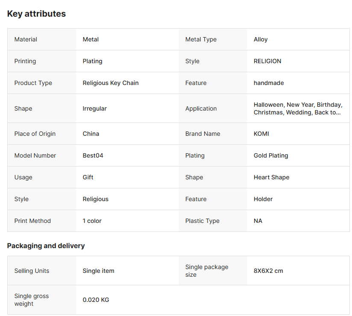Select the Alloy metal type value

pos(260,39)
